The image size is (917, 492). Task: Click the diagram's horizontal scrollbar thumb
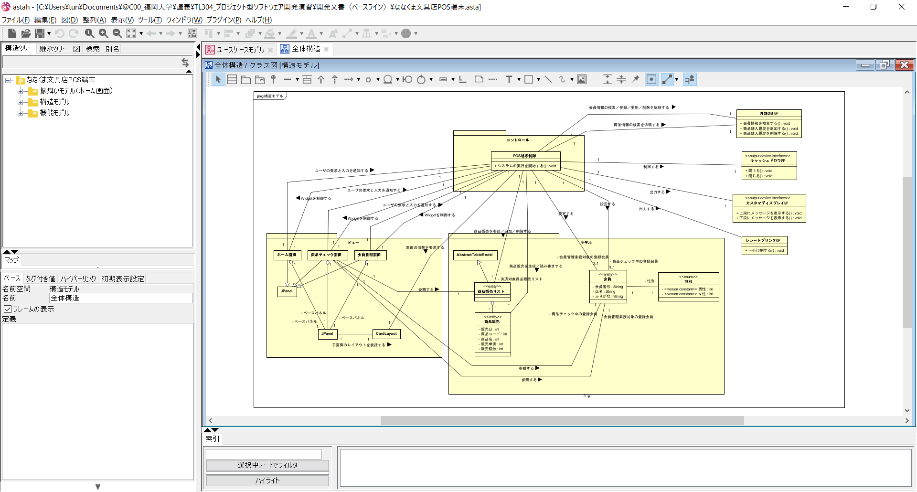(x=562, y=420)
